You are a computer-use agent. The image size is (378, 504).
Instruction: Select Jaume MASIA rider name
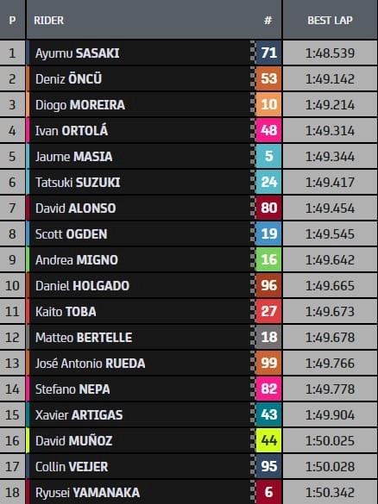(x=73, y=157)
